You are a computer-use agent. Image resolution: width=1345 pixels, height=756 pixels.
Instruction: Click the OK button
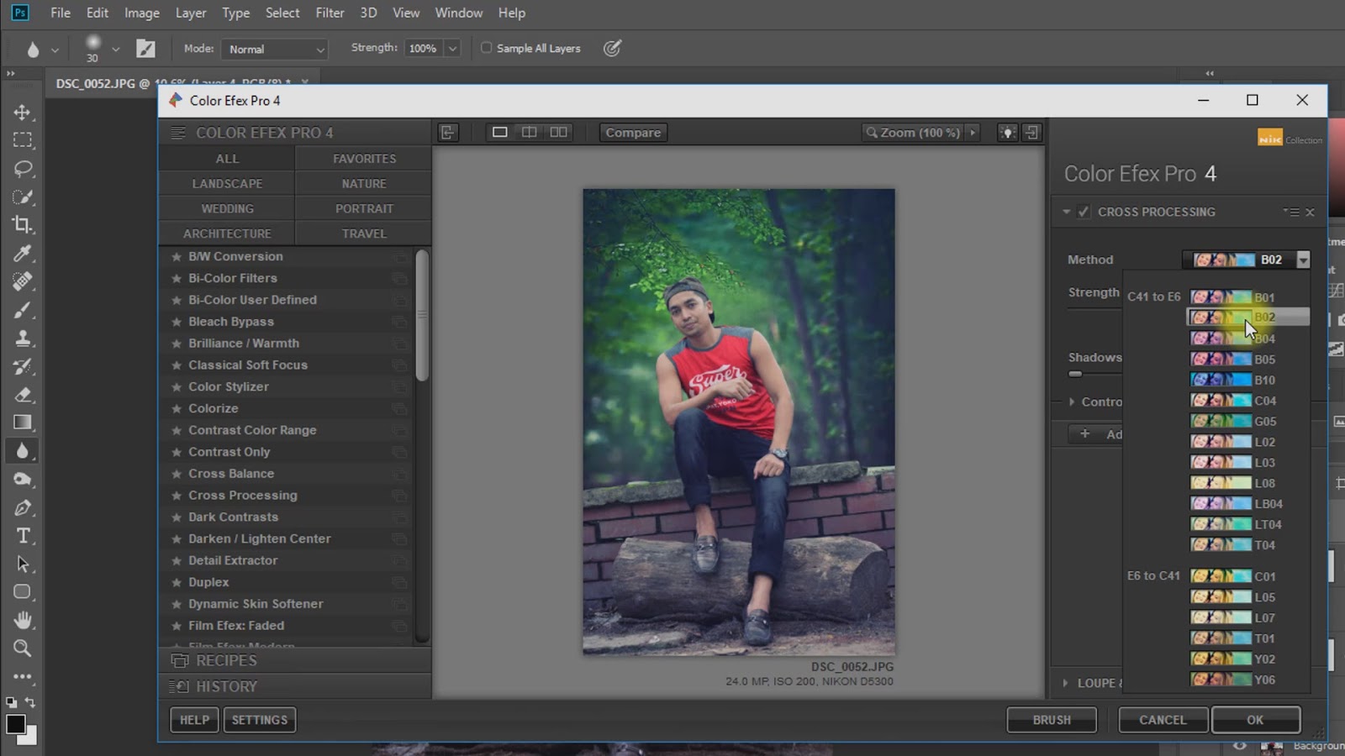pyautogui.click(x=1254, y=720)
